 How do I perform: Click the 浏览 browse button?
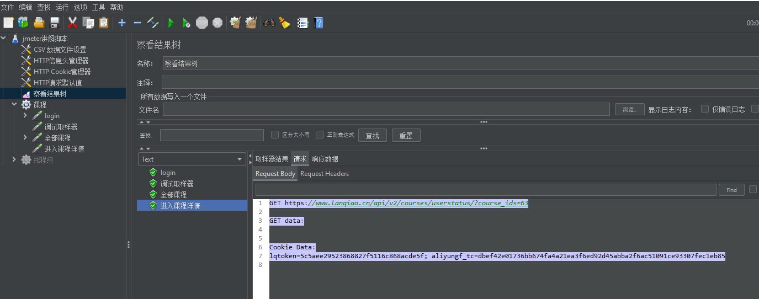click(x=630, y=109)
